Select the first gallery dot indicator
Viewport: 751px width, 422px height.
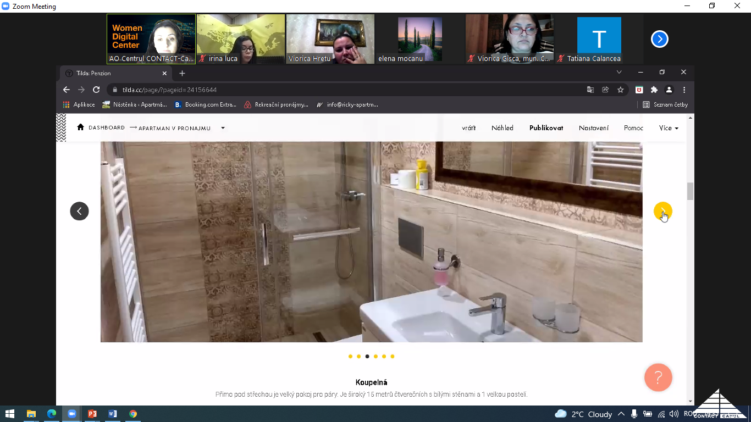(350, 357)
